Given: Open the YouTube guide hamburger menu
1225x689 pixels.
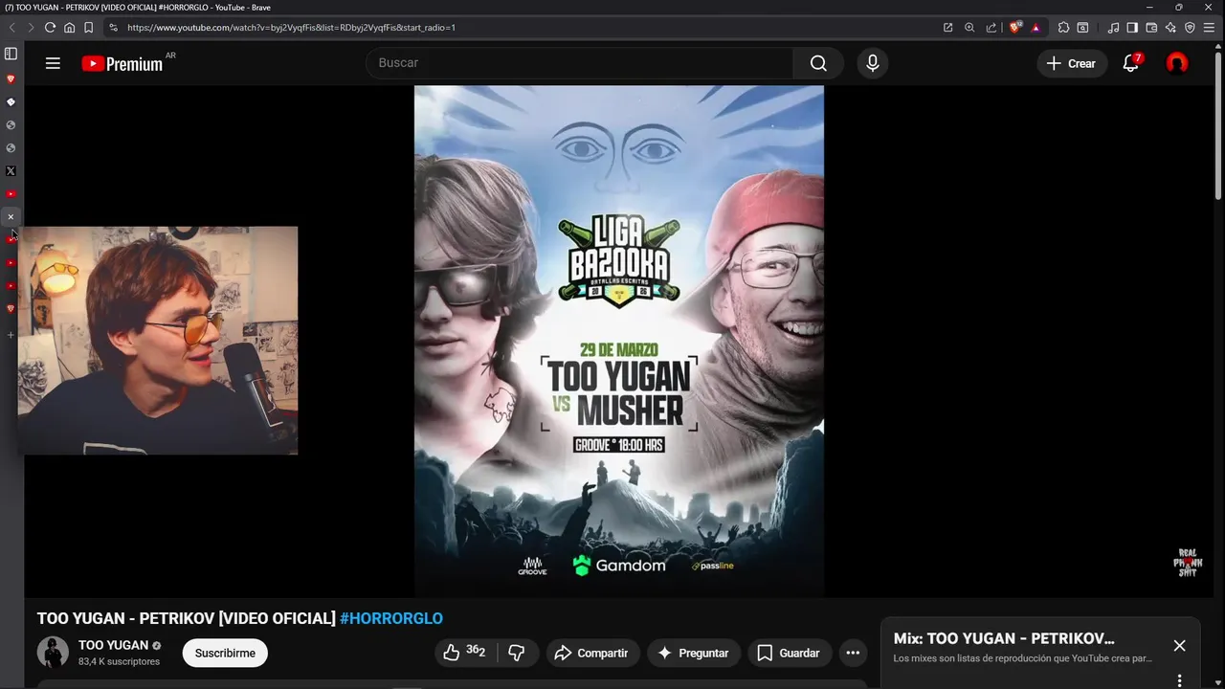Looking at the screenshot, I should (x=53, y=63).
